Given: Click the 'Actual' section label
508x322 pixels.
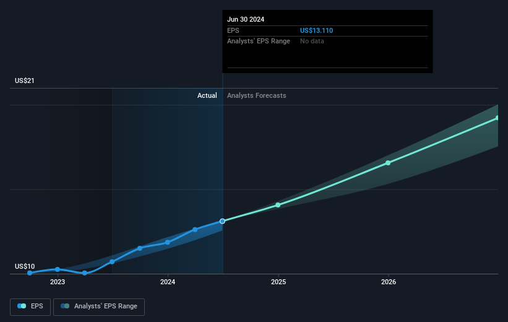Looking at the screenshot, I should coord(207,95).
